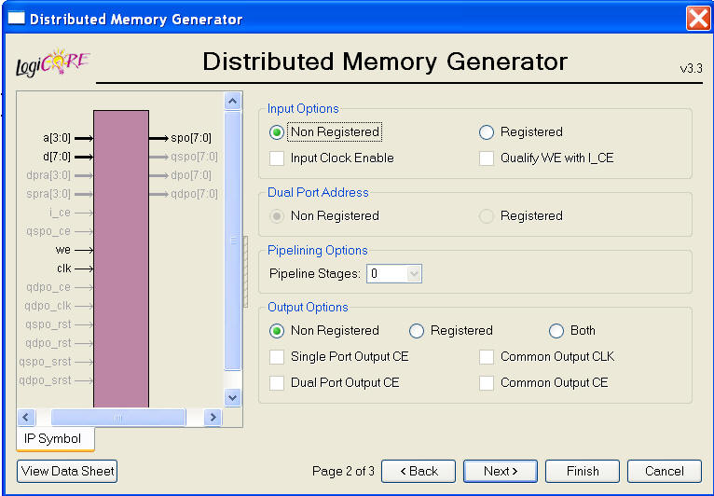This screenshot has width=714, height=496.
Task: Advance with the Next button
Action: tap(500, 471)
